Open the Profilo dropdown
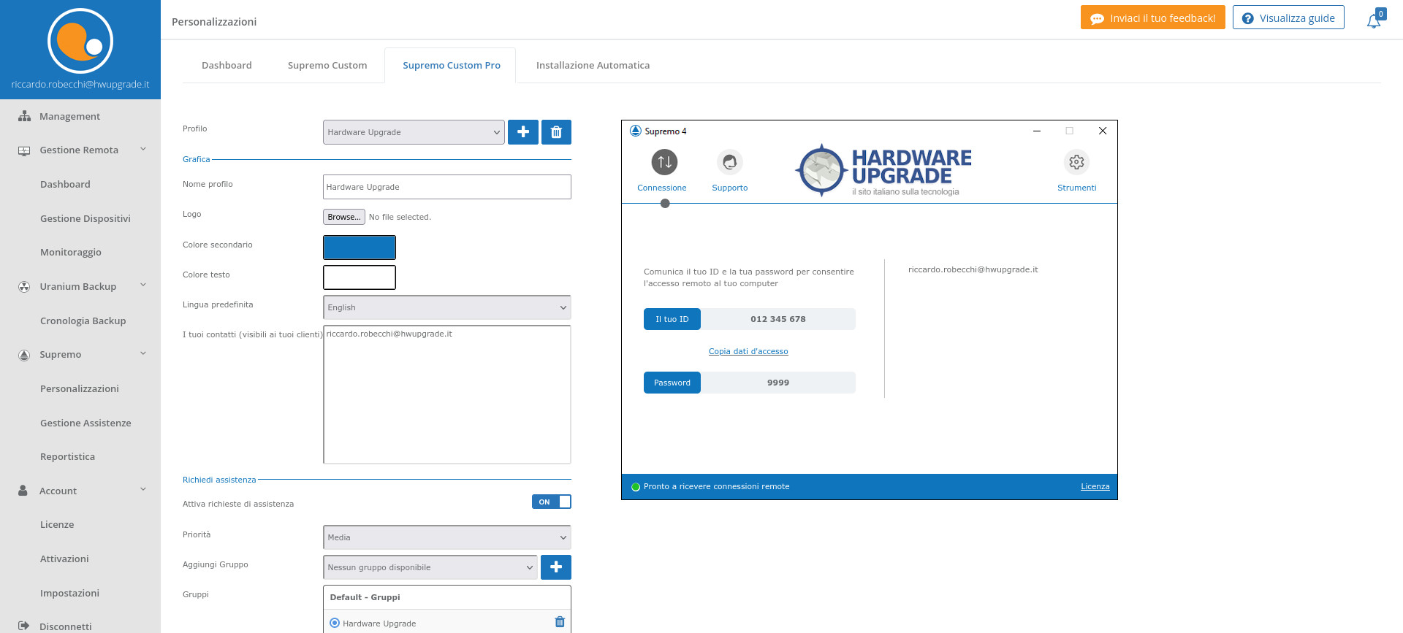1403x633 pixels. point(414,132)
